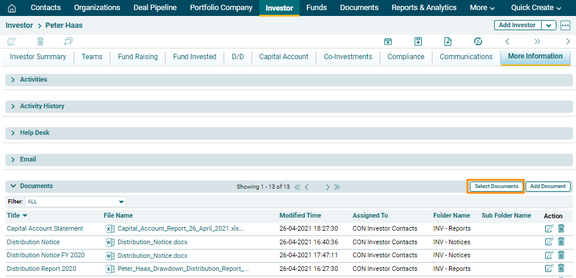Open the Quick Create menu
The image size is (576, 278).
536,8
